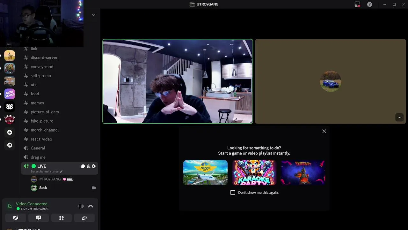The height and width of the screenshot is (230, 408).
Task: Select the LIVE voice channel
Action: (60, 168)
